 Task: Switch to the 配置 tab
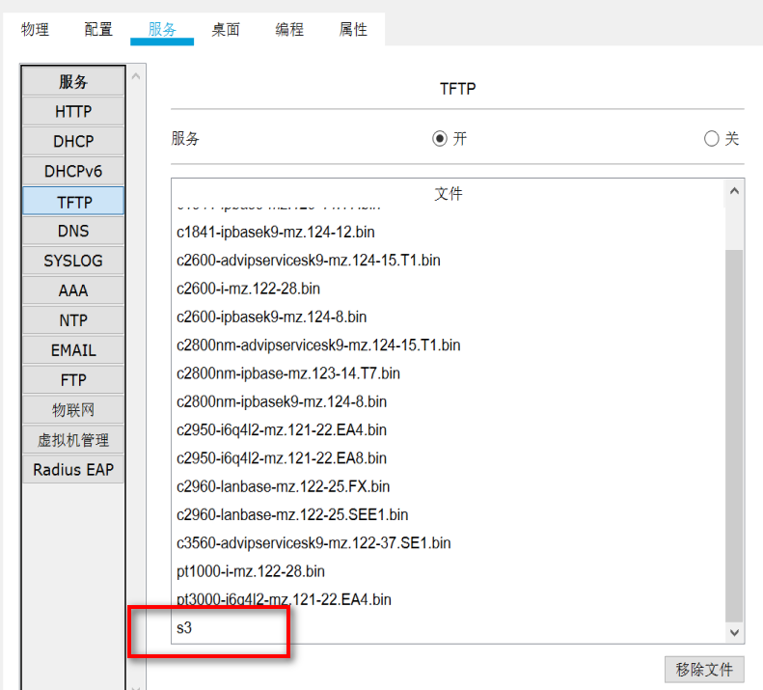(x=98, y=29)
